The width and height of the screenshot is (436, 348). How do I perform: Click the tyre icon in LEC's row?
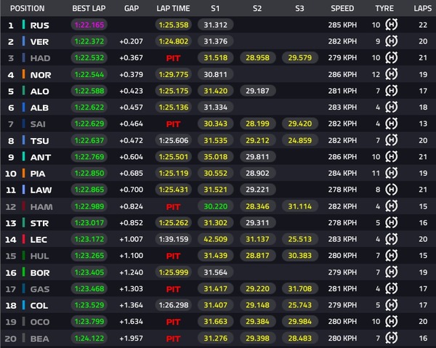pos(392,239)
